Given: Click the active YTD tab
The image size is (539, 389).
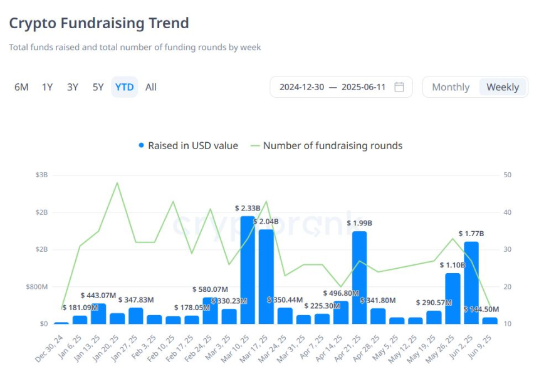Looking at the screenshot, I should [x=124, y=87].
